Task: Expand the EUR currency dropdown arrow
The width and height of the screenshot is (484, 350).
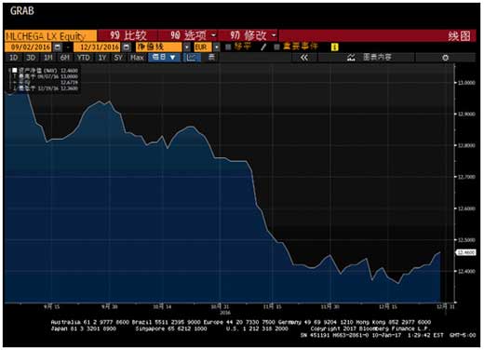Action: pos(216,47)
